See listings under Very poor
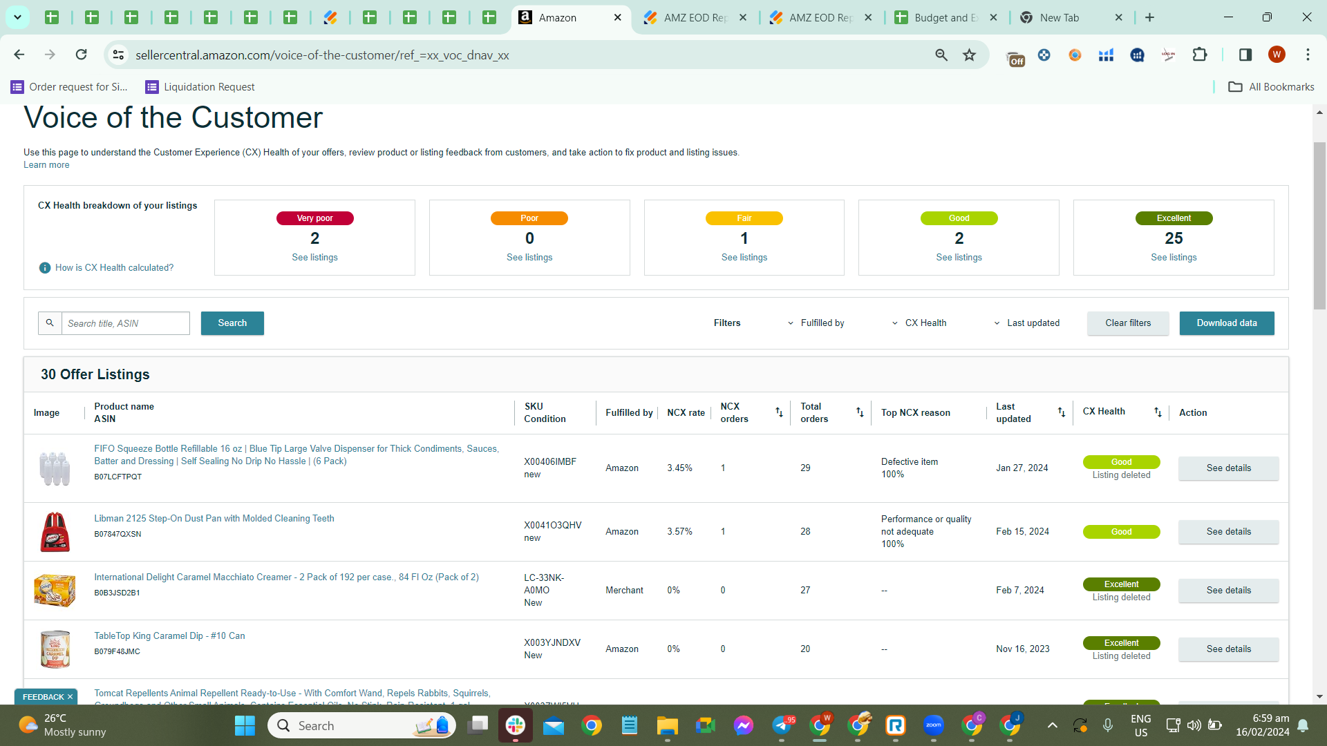This screenshot has height=746, width=1327. (x=314, y=258)
